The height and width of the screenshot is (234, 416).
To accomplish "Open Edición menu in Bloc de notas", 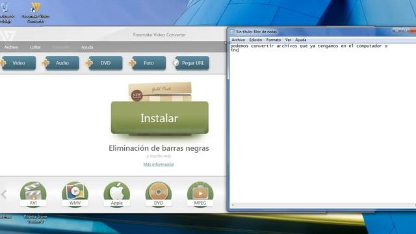I will click(x=255, y=40).
